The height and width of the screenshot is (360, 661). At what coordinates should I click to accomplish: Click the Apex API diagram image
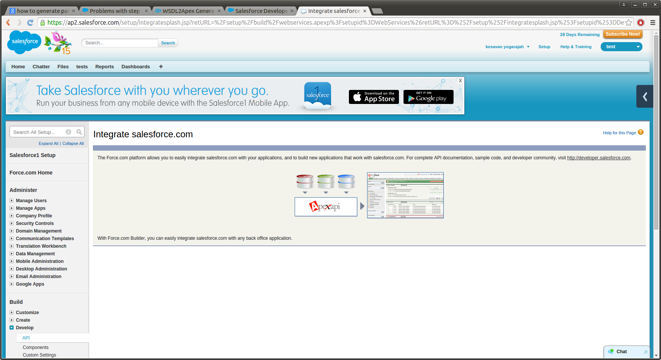tap(326, 195)
